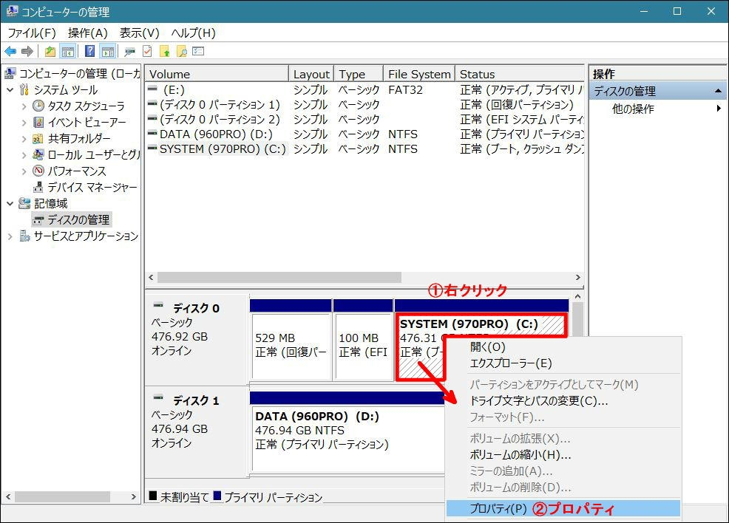Viewport: 729px width, 523px height.
Task: Collapse the システム ツール tree node
Action: (x=10, y=89)
